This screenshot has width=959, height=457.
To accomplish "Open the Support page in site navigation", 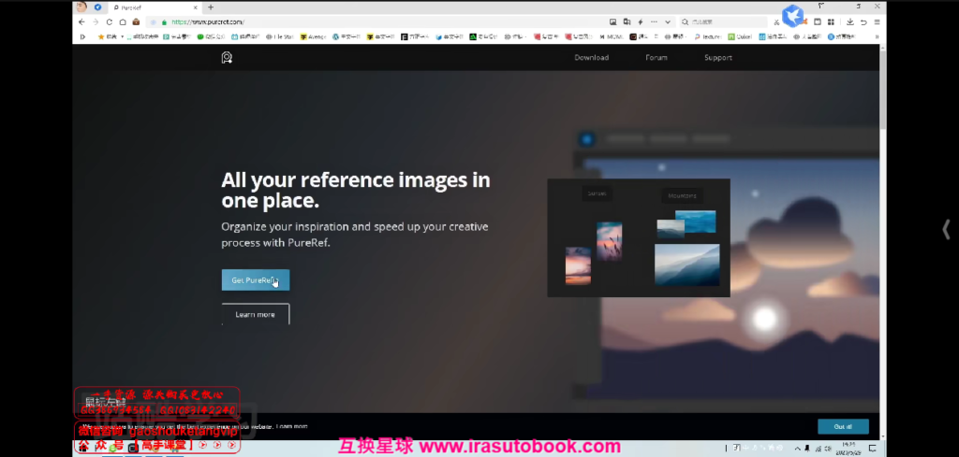I will pos(718,57).
